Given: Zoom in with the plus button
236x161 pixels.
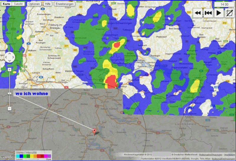Looking at the screenshot, I should click(x=9, y=70).
